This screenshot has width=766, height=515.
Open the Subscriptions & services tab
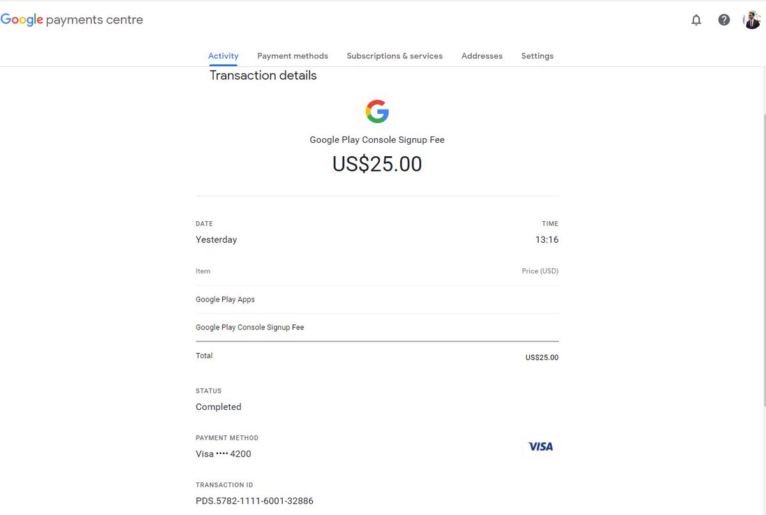coord(394,56)
